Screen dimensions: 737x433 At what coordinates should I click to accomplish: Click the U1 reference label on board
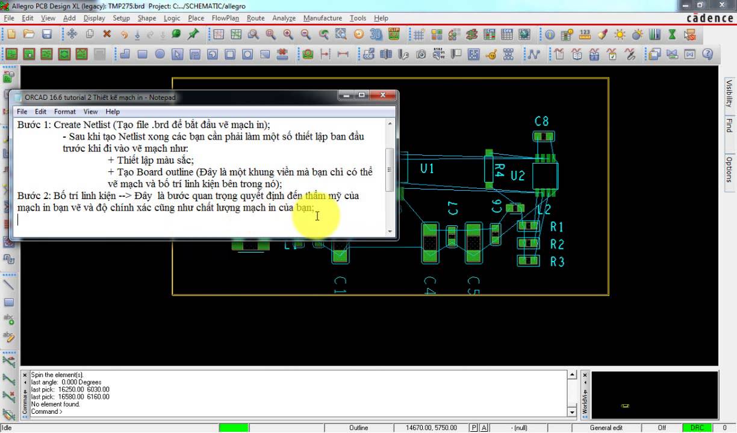tap(427, 169)
